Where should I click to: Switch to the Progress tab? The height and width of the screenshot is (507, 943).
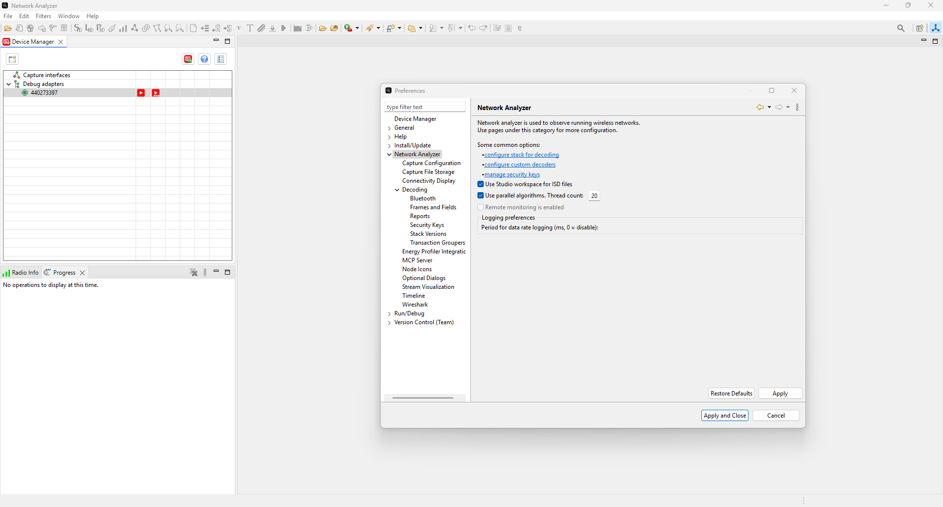[64, 273]
